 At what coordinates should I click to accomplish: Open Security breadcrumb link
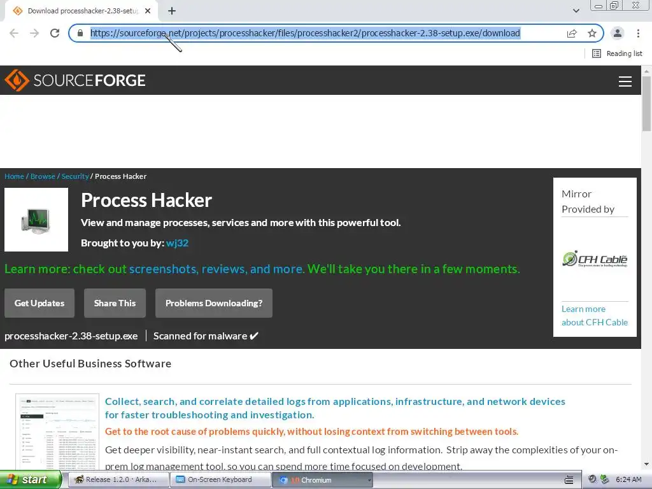75,176
